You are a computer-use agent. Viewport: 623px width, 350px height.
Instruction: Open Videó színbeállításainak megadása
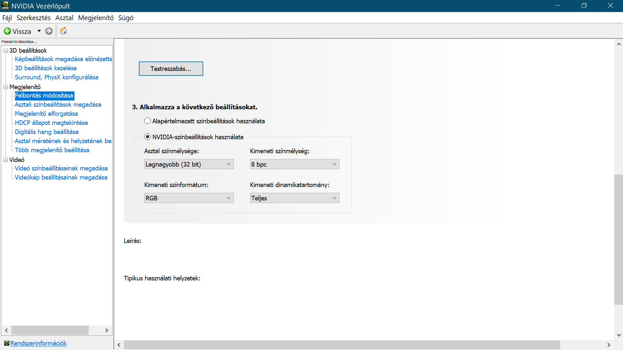[x=61, y=168]
